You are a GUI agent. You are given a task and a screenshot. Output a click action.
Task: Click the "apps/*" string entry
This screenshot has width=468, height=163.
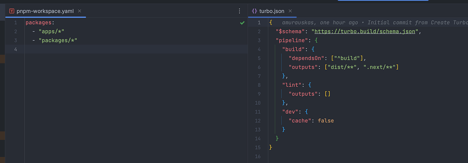[51, 31]
